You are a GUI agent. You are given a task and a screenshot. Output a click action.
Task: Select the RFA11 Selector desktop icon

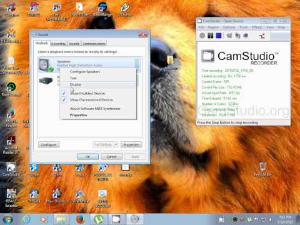pos(11,197)
